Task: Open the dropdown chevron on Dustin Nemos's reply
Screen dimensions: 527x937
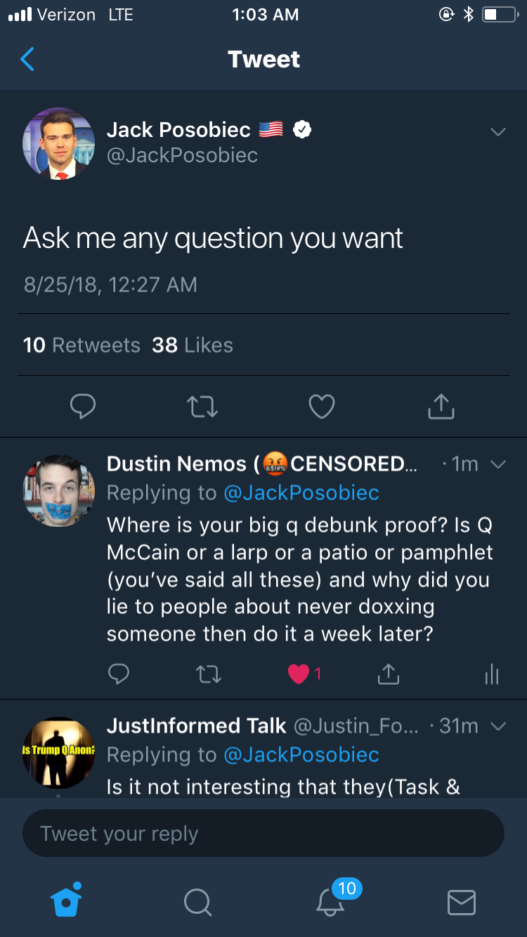Action: [497, 464]
